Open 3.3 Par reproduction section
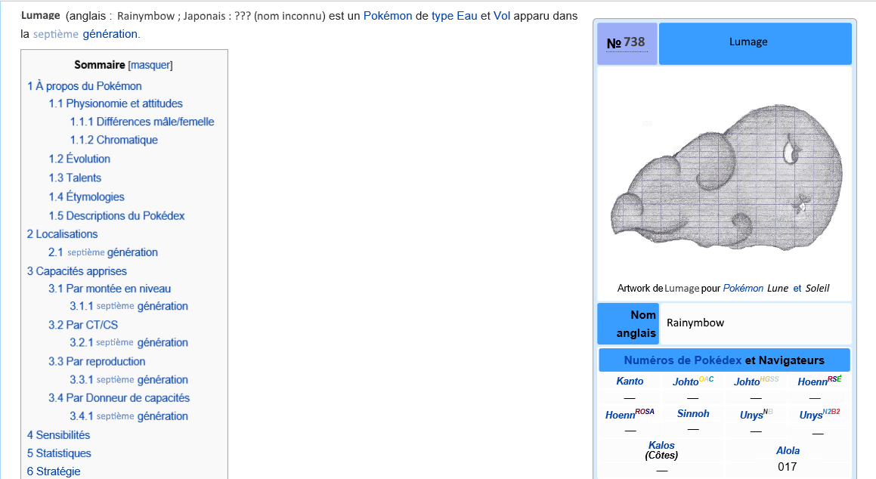 coord(97,361)
